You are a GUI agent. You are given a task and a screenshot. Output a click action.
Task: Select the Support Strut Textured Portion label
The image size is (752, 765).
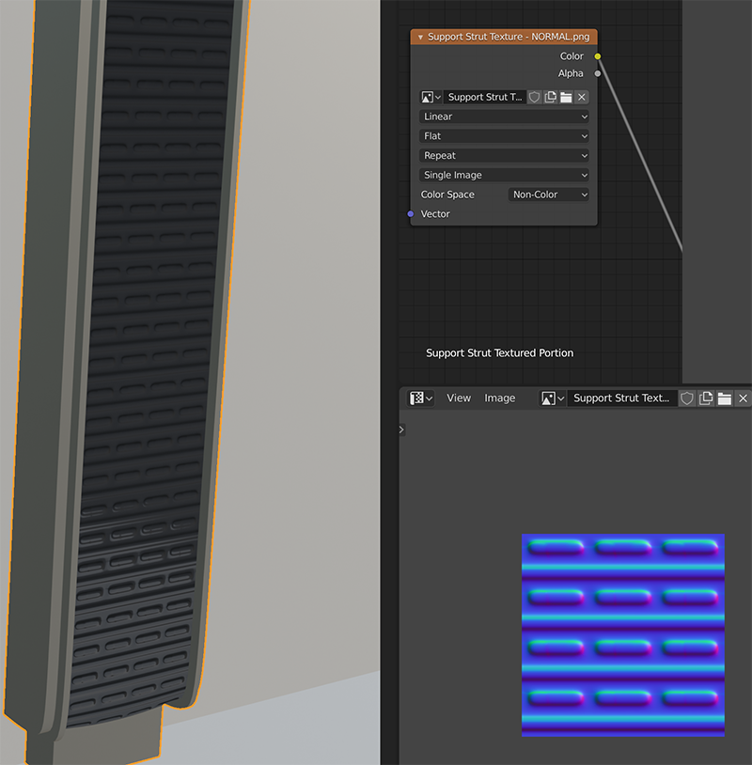500,352
